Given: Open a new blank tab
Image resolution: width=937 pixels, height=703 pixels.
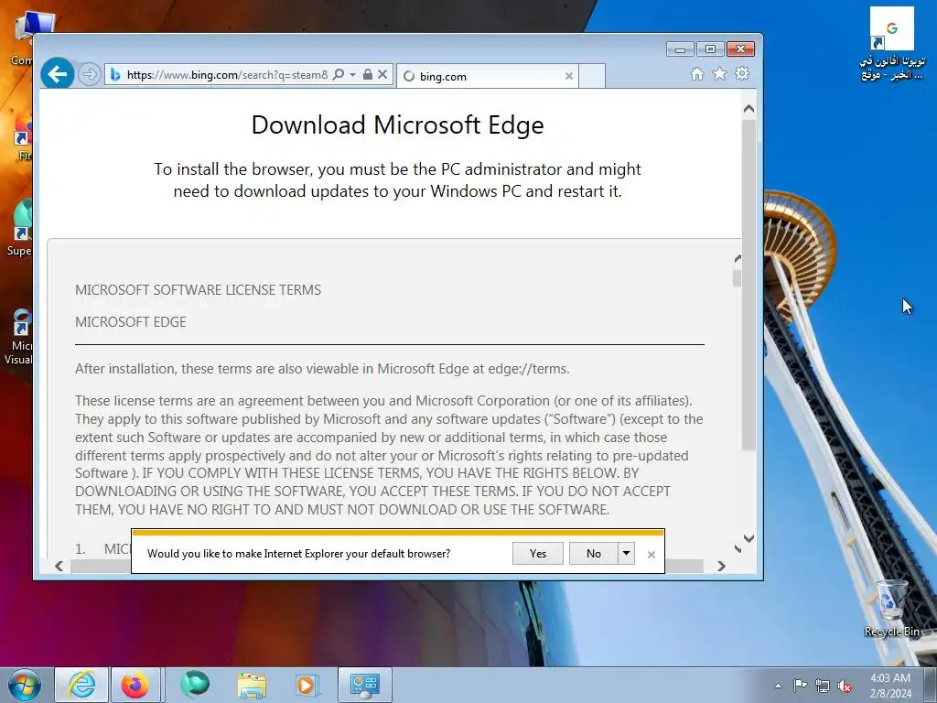Looking at the screenshot, I should [592, 77].
